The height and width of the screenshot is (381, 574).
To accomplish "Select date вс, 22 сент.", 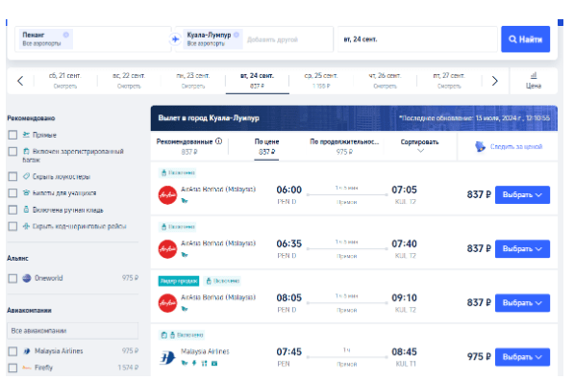I will 129,81.
